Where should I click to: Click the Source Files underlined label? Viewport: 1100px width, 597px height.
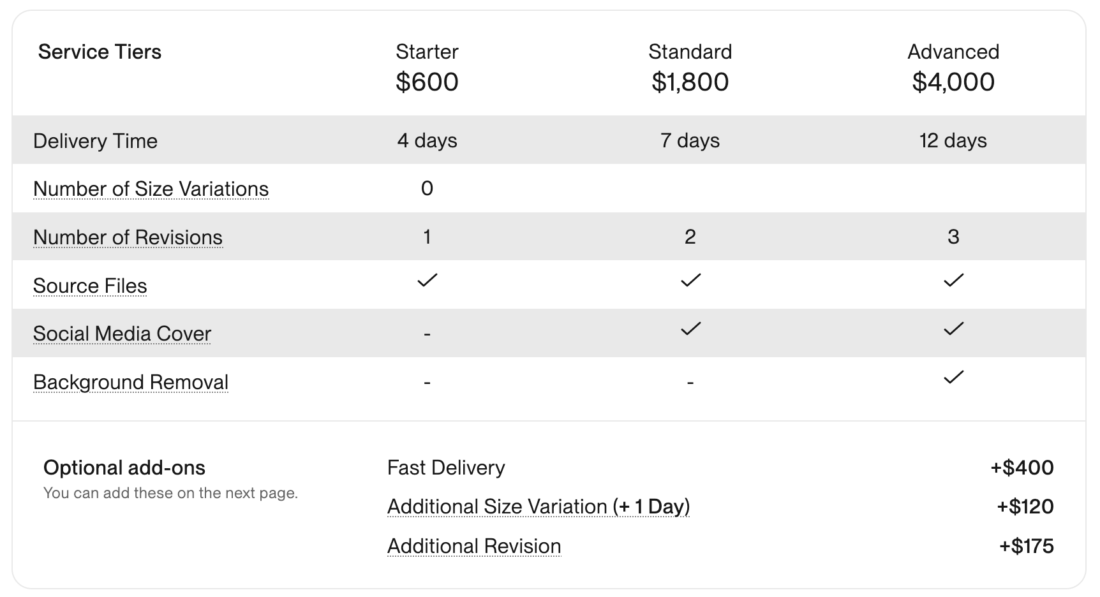[x=90, y=286]
